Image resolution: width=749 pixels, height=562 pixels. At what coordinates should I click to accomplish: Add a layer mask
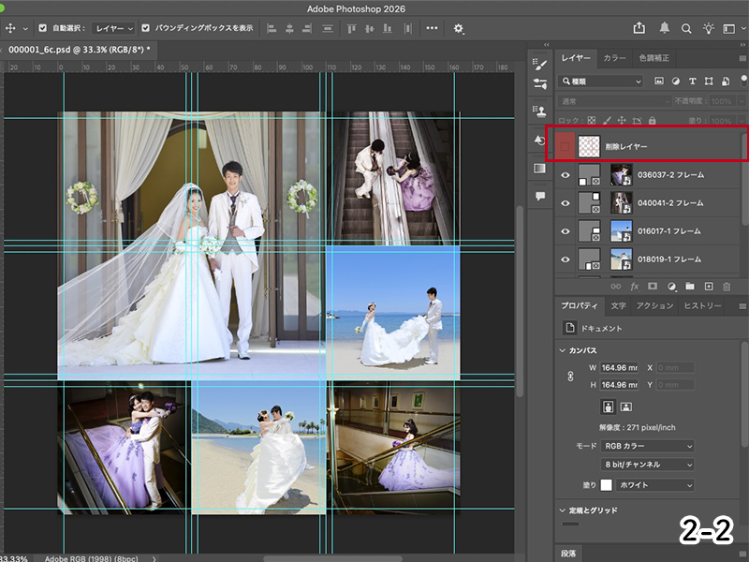coord(653,286)
